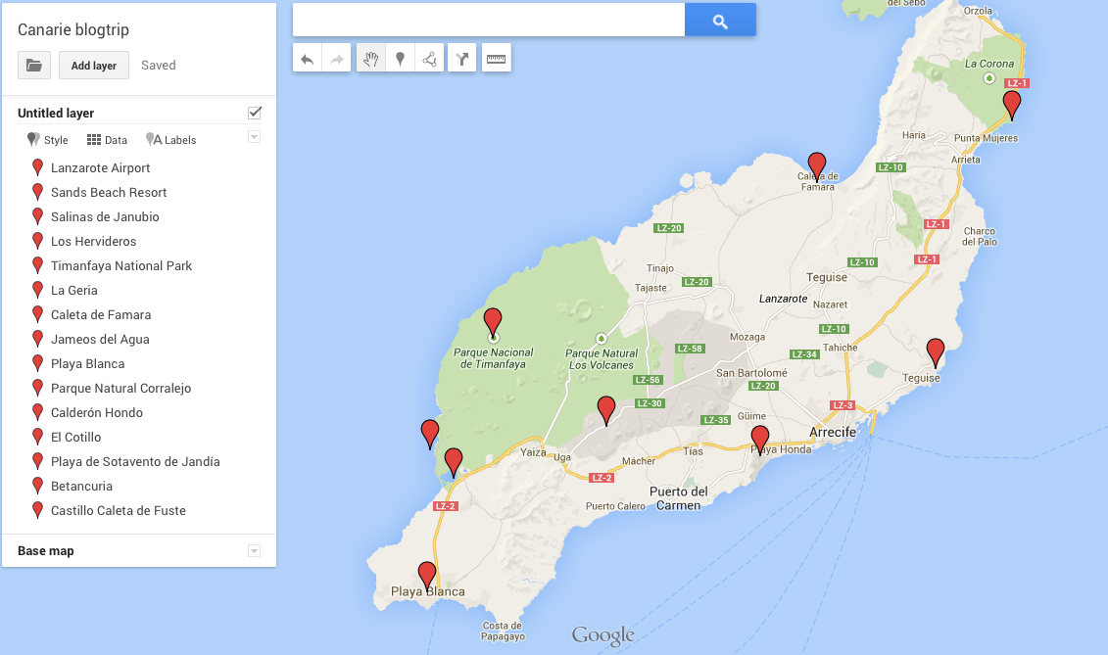Focus the map search input field
The height and width of the screenshot is (655, 1108).
point(489,21)
